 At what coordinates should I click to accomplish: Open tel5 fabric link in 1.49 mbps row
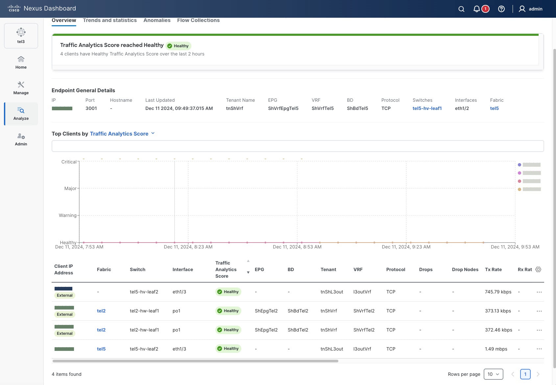tap(101, 349)
